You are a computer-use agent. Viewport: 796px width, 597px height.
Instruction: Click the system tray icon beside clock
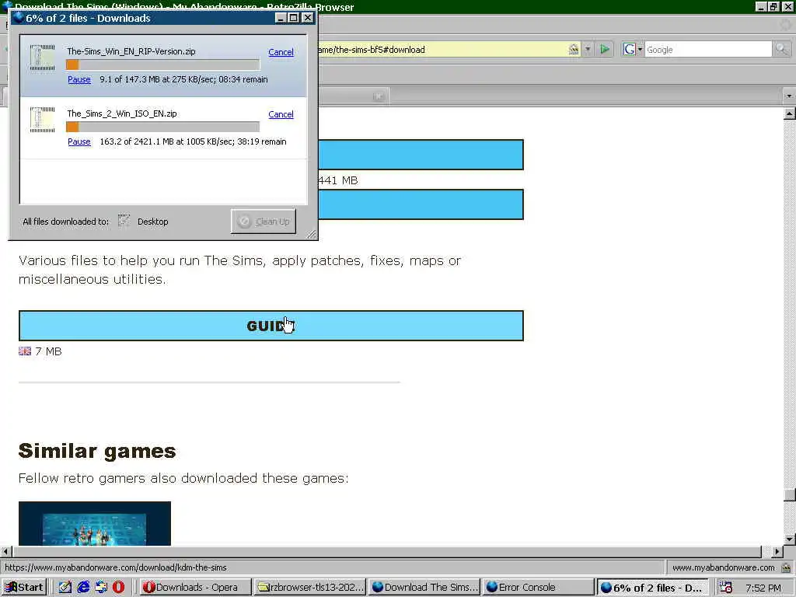point(726,588)
